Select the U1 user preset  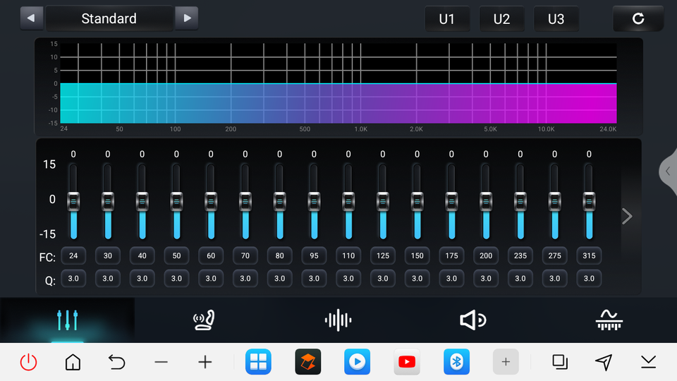click(x=447, y=19)
